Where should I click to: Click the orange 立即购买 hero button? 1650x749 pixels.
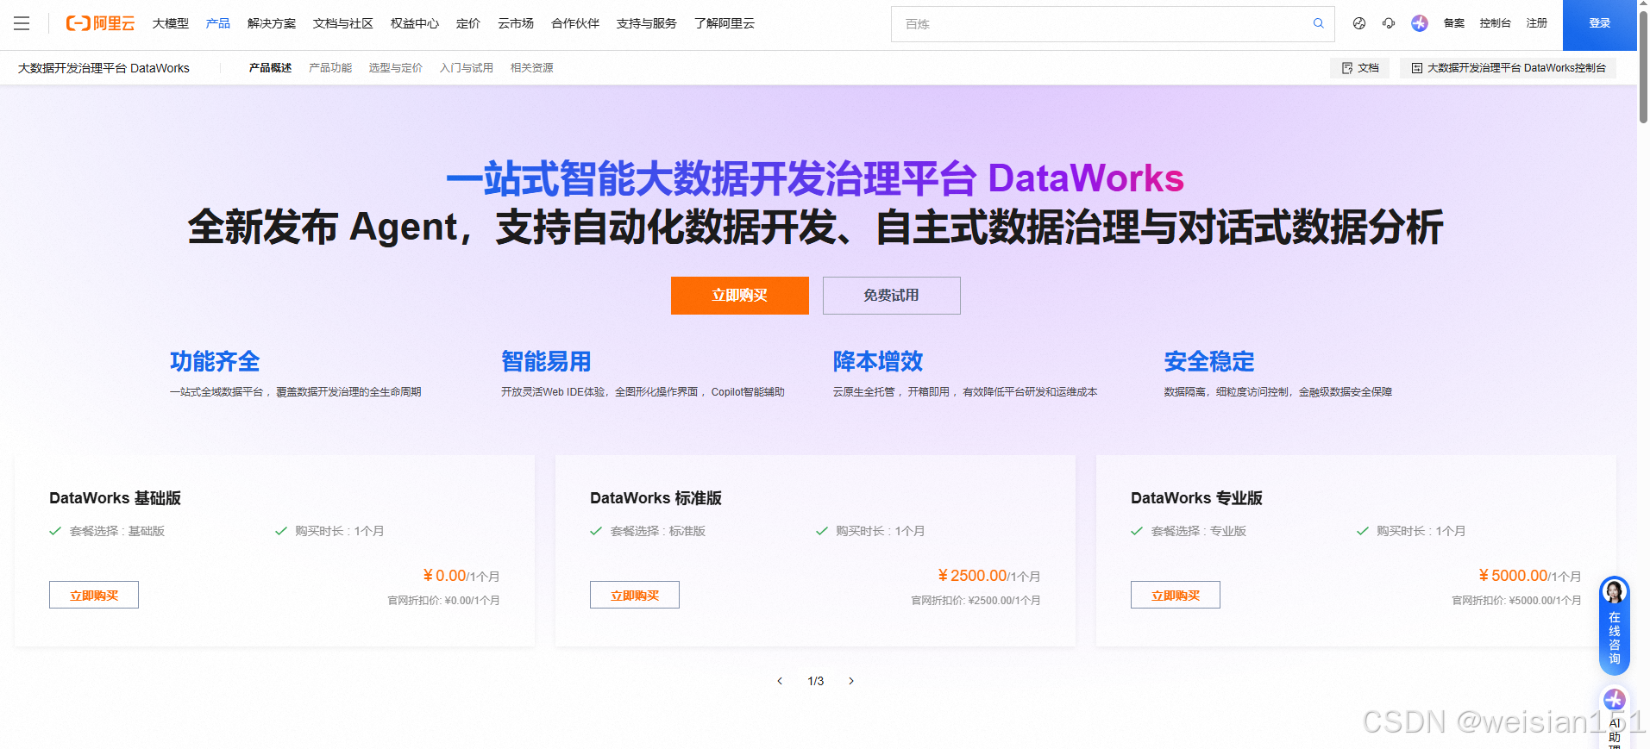point(740,296)
